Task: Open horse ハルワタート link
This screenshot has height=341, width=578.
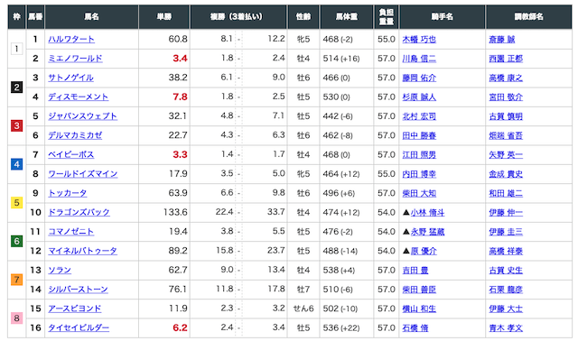Action: coord(71,39)
